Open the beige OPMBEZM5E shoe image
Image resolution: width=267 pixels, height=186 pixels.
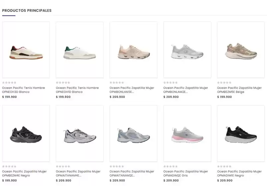[x=241, y=50]
